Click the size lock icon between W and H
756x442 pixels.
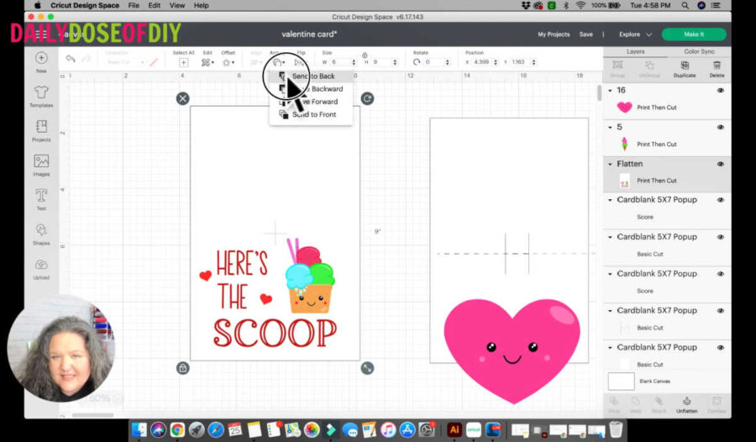coord(365,55)
